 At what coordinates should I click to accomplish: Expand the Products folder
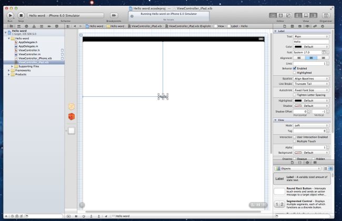[x=9, y=74]
